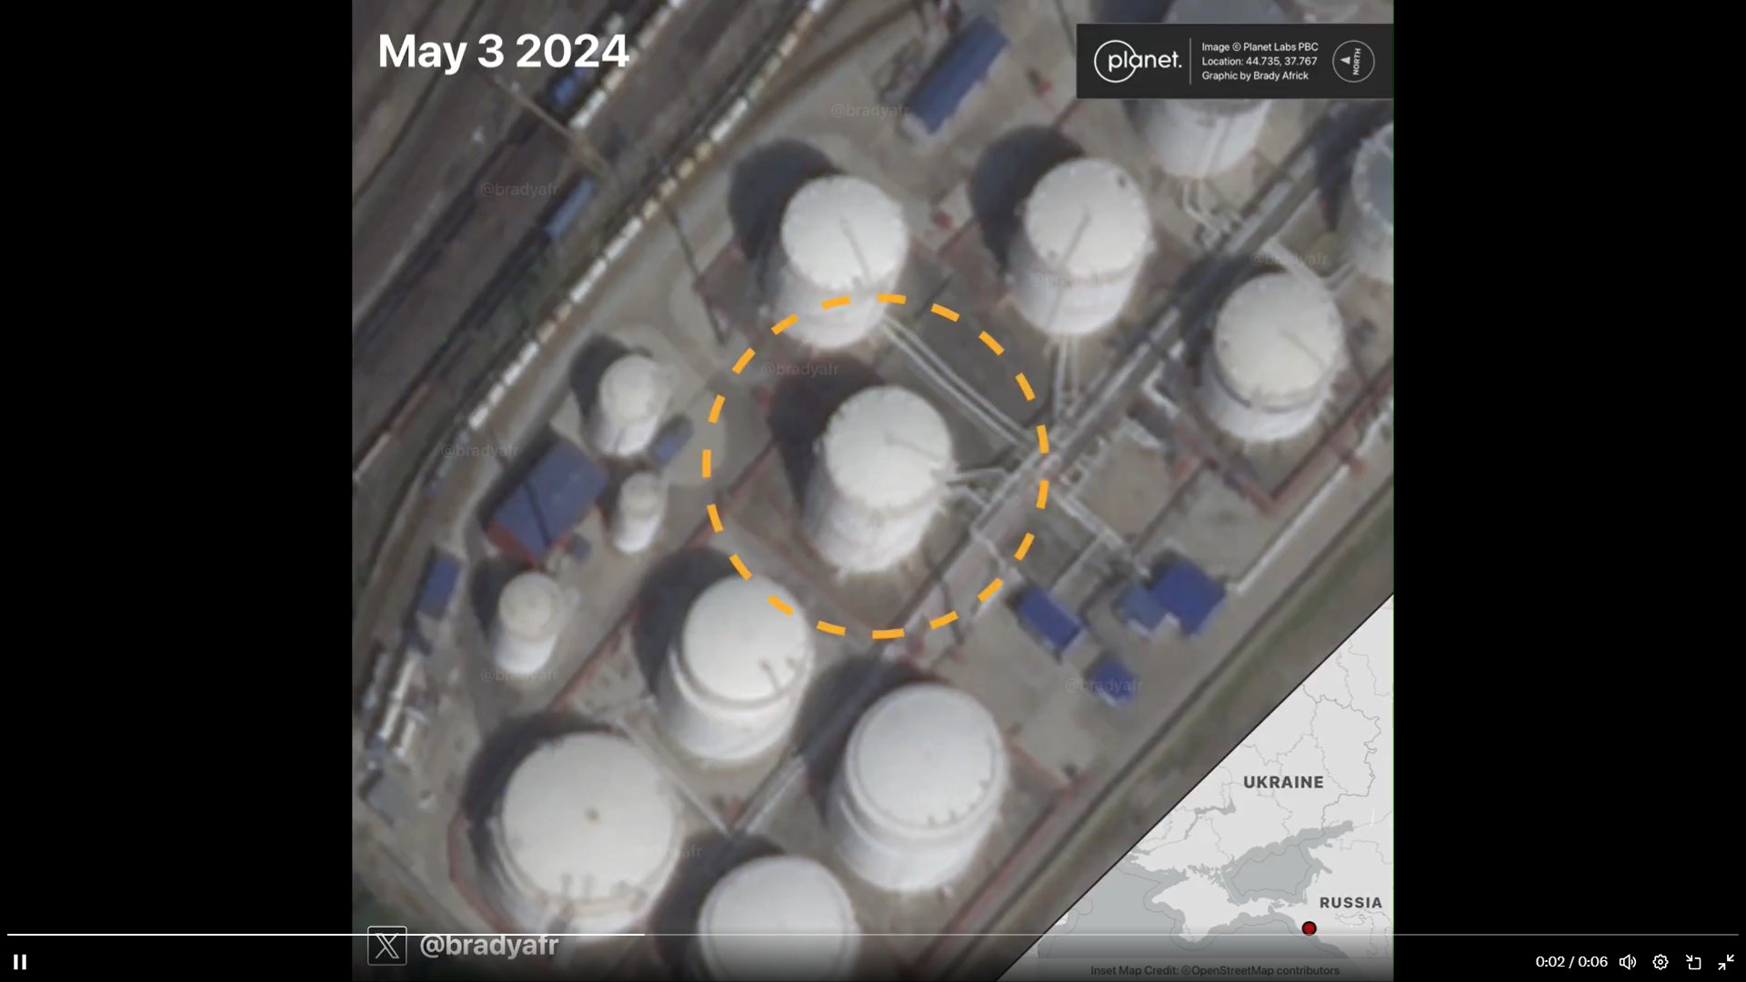Click the May 3 2024 date label
1746x982 pixels.
click(503, 51)
